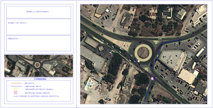The width and height of the screenshot is (213, 108).
Task: Click the ΑΝΑΔΟΧΟΣ field box
Action: (39, 43)
